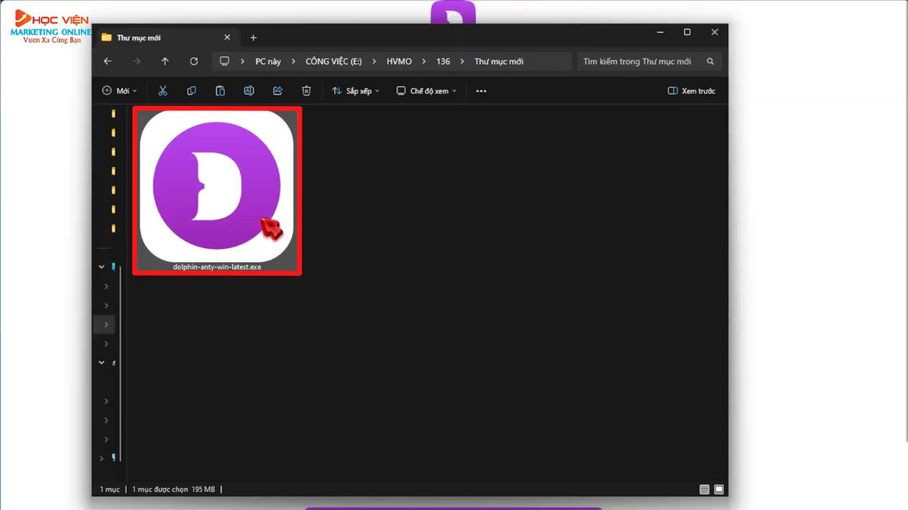Close the File Explorer window

(714, 32)
